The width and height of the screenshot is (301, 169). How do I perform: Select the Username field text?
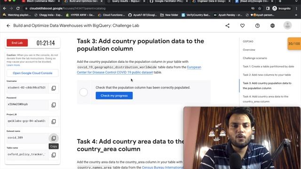pos(27,88)
